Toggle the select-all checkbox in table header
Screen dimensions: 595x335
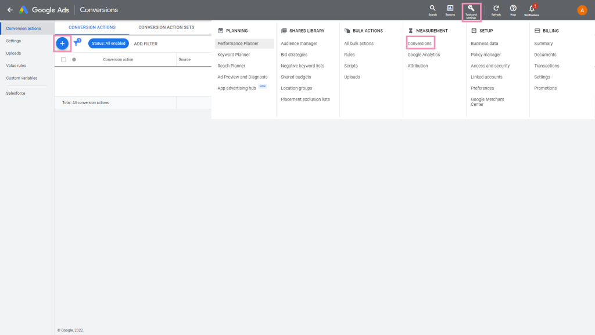(63, 60)
